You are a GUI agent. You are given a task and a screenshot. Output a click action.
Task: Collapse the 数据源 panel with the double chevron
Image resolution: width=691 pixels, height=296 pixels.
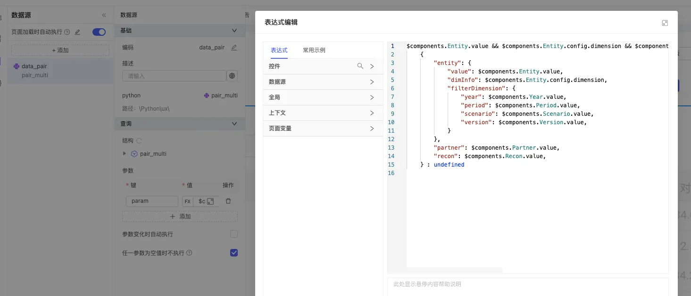tap(104, 15)
